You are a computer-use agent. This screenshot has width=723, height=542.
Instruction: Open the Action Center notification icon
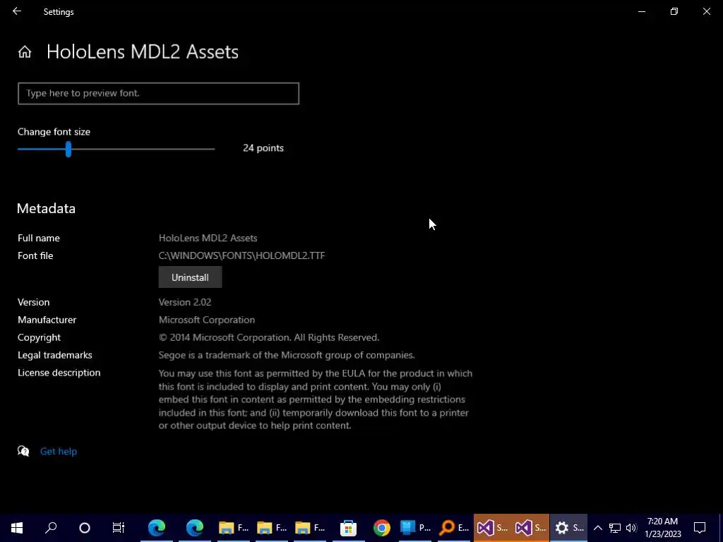click(700, 528)
